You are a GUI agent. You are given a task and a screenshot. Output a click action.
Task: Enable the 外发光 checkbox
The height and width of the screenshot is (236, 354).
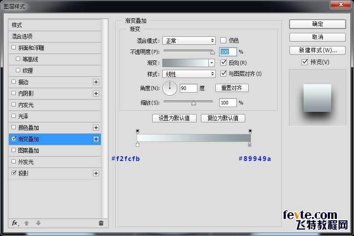pos(14,161)
